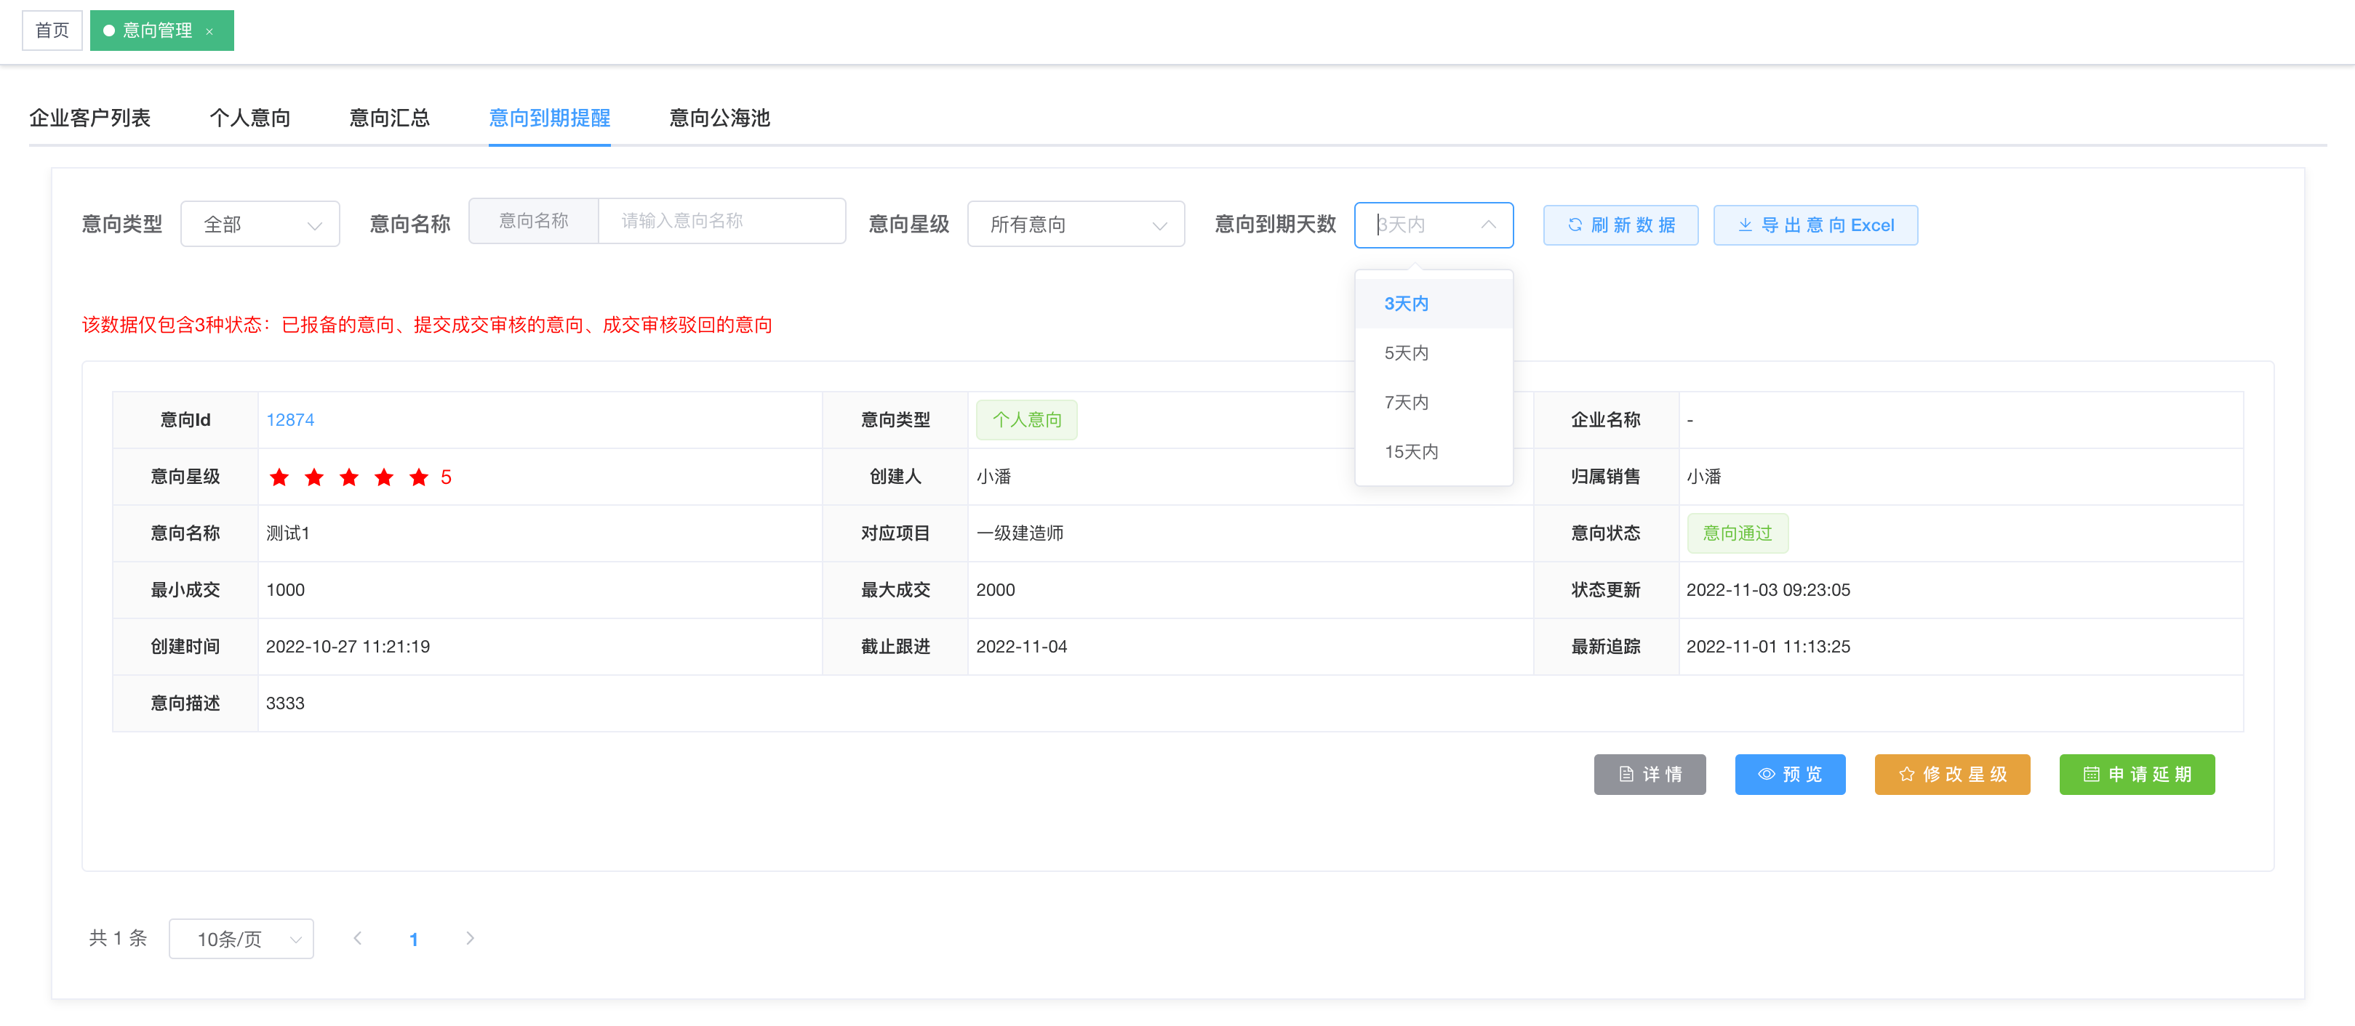The width and height of the screenshot is (2355, 1026).
Task: Go to the 首页 tab
Action: pyautogui.click(x=52, y=31)
